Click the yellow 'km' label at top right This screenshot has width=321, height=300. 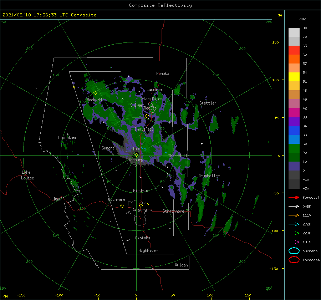279,15
